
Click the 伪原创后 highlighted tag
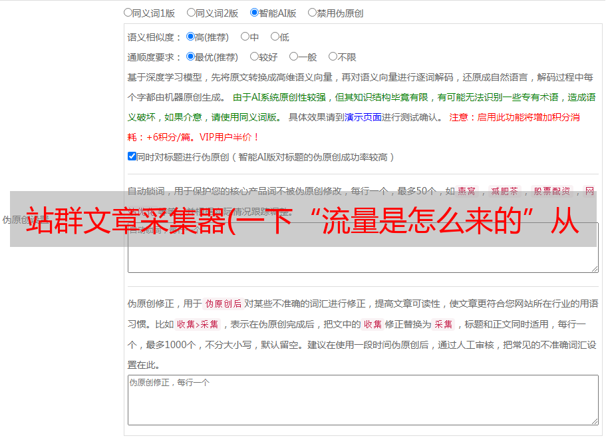click(224, 304)
